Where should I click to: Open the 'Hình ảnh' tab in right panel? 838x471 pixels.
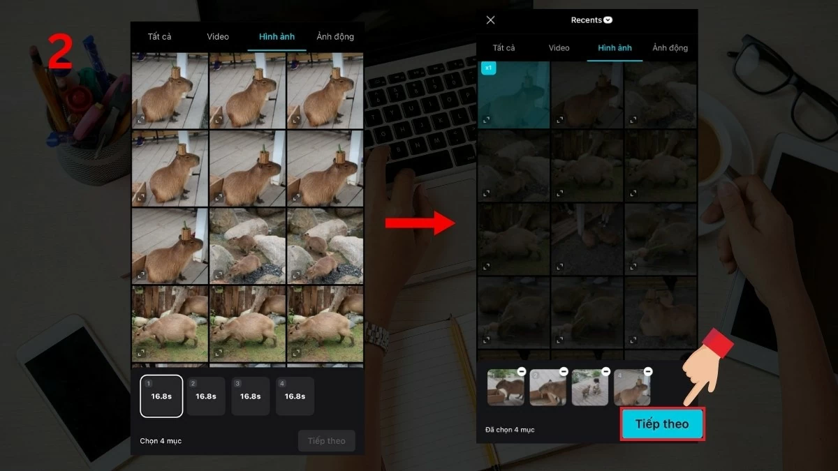(615, 48)
